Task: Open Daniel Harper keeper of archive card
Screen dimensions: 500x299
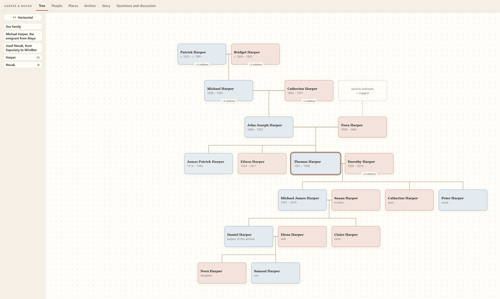Action: pyautogui.click(x=249, y=237)
